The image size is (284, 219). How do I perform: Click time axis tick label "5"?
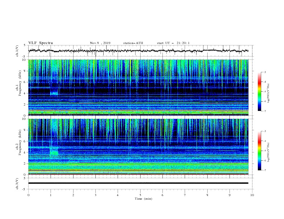[140, 195]
